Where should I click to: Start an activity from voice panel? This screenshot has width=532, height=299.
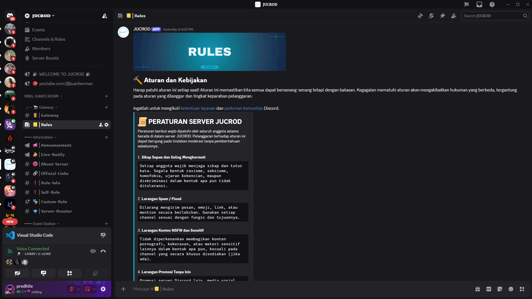pos(70,273)
